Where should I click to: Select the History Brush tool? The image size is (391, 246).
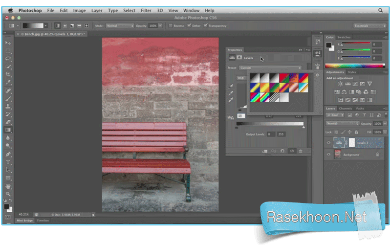pos(8,114)
